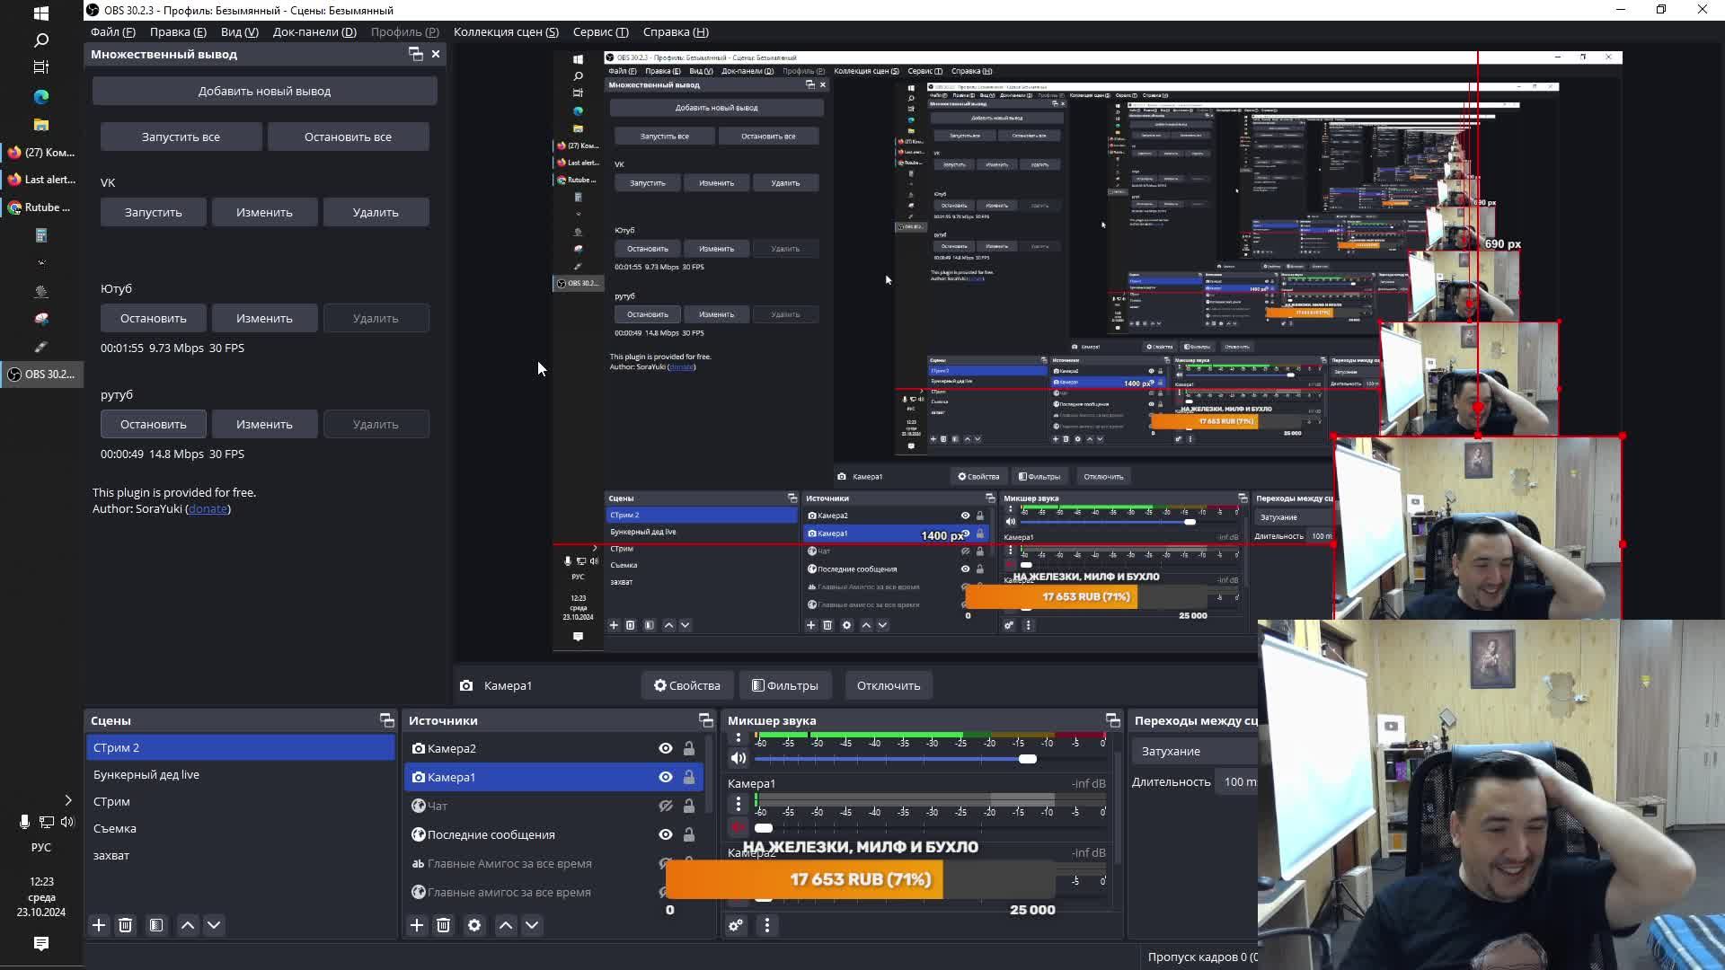Screen dimensions: 1725x970
Task: Open the Док-панели menu
Action: click(314, 31)
